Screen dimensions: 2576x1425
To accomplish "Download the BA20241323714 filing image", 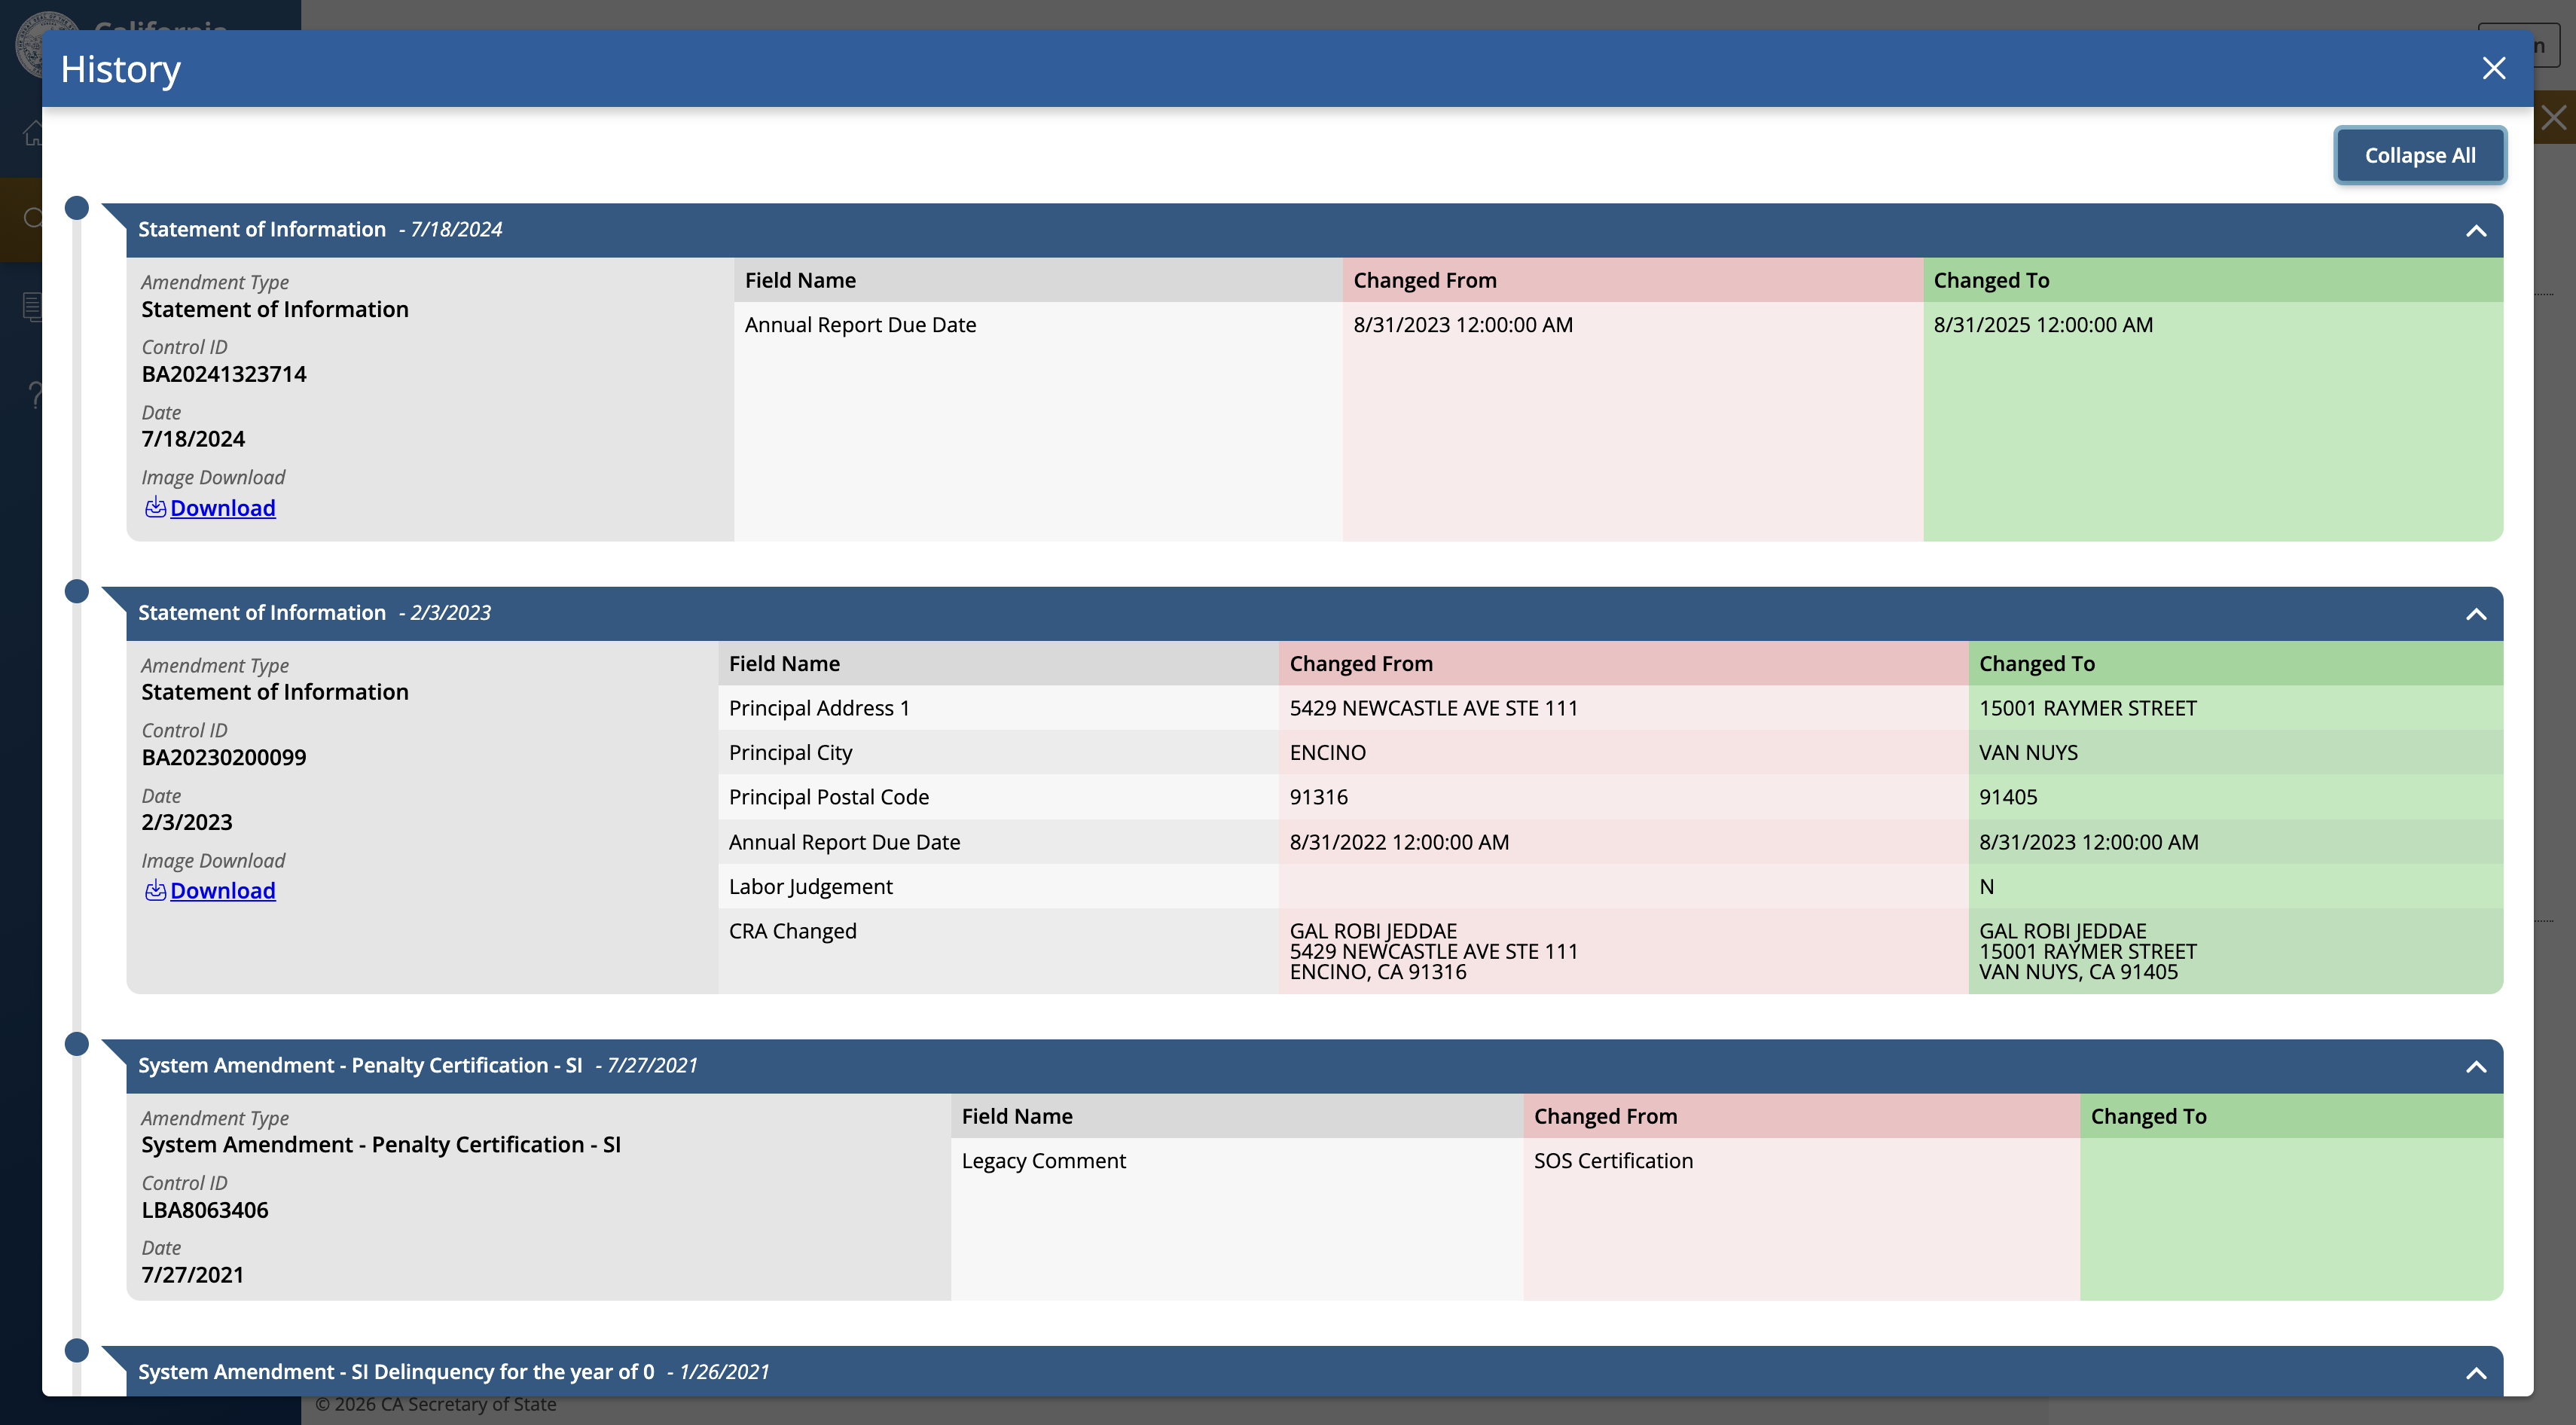I will [222, 508].
